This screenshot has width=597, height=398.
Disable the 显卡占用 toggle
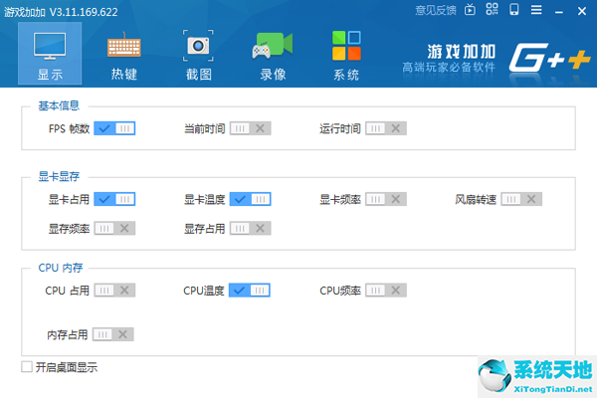(114, 199)
